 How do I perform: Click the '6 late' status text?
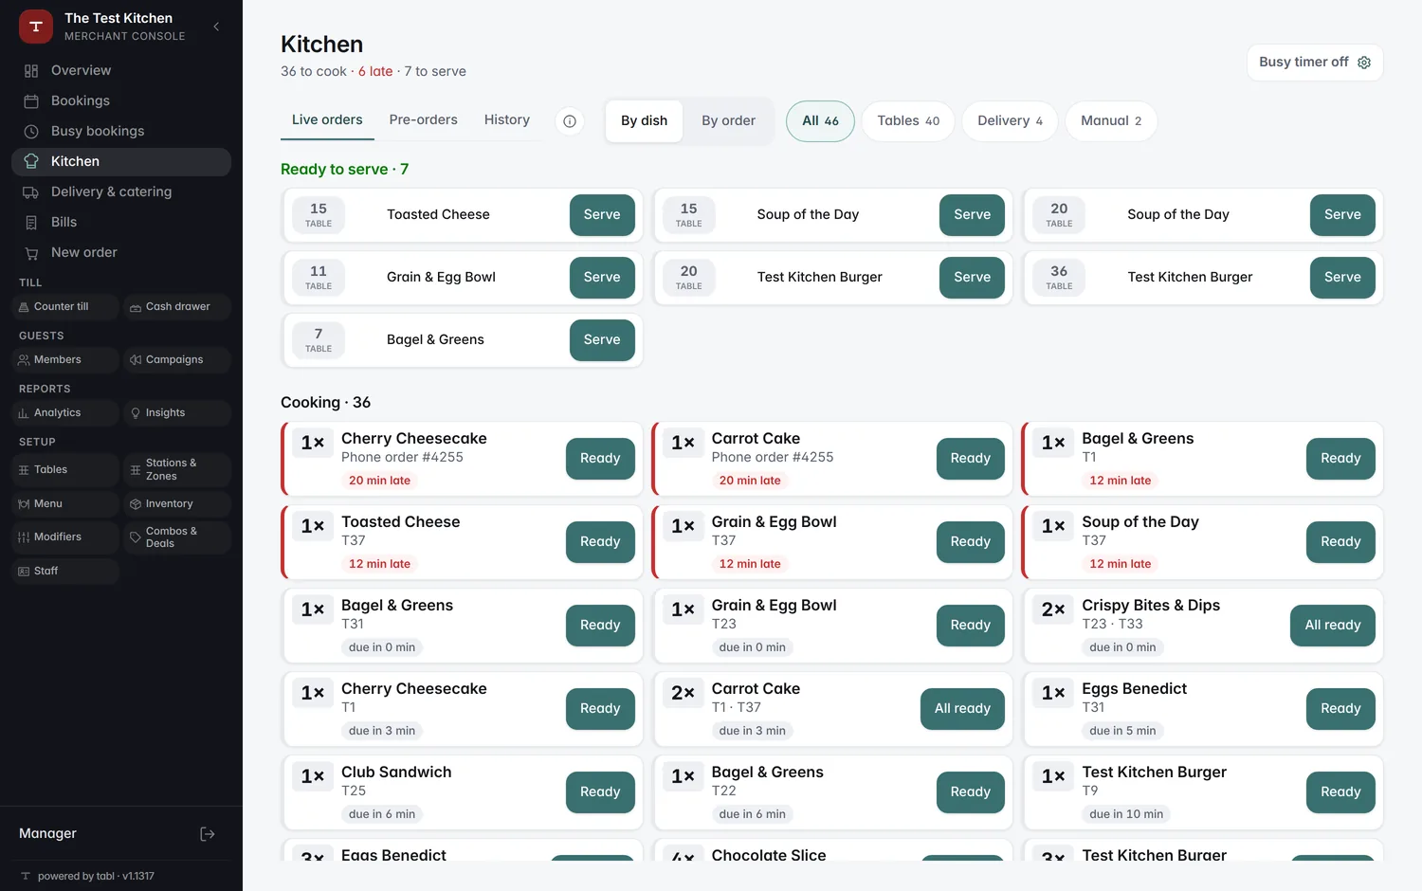click(375, 72)
